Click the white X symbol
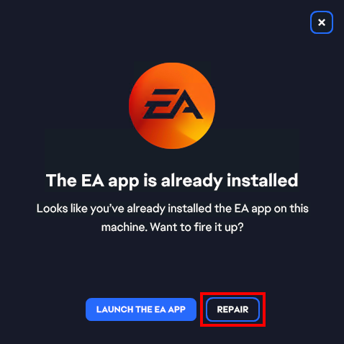The image size is (344, 344). [322, 22]
